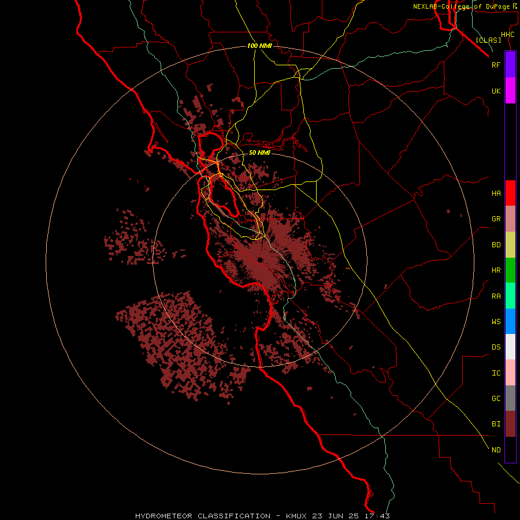Viewport: 520px width, 520px height.
Task: Click the [CLAS] unit label
Action: click(488, 40)
